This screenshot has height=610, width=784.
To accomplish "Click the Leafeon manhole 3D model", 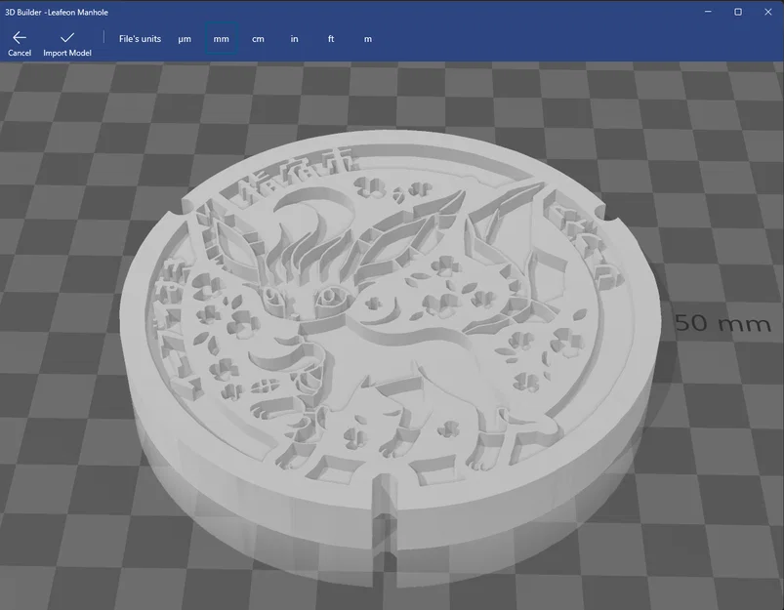I will click(390, 357).
